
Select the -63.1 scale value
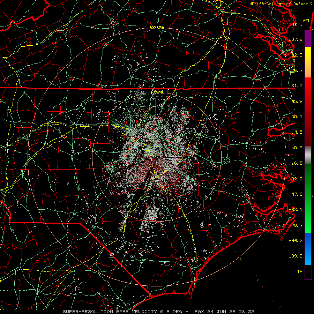(296, 210)
